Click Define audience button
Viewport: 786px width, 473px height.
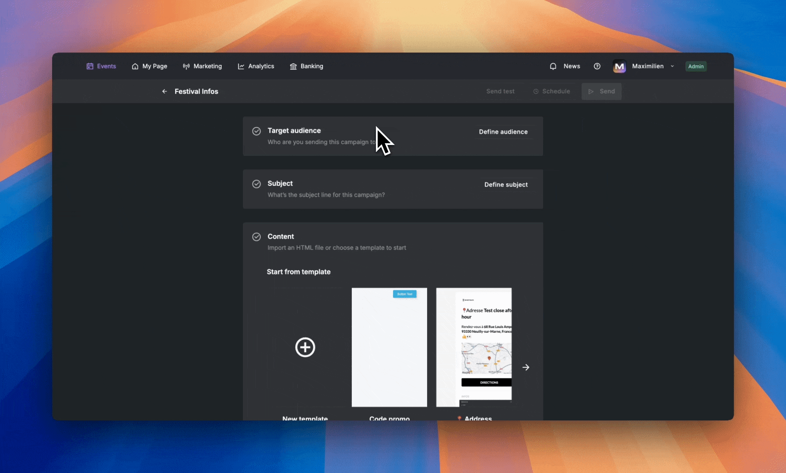pyautogui.click(x=503, y=131)
